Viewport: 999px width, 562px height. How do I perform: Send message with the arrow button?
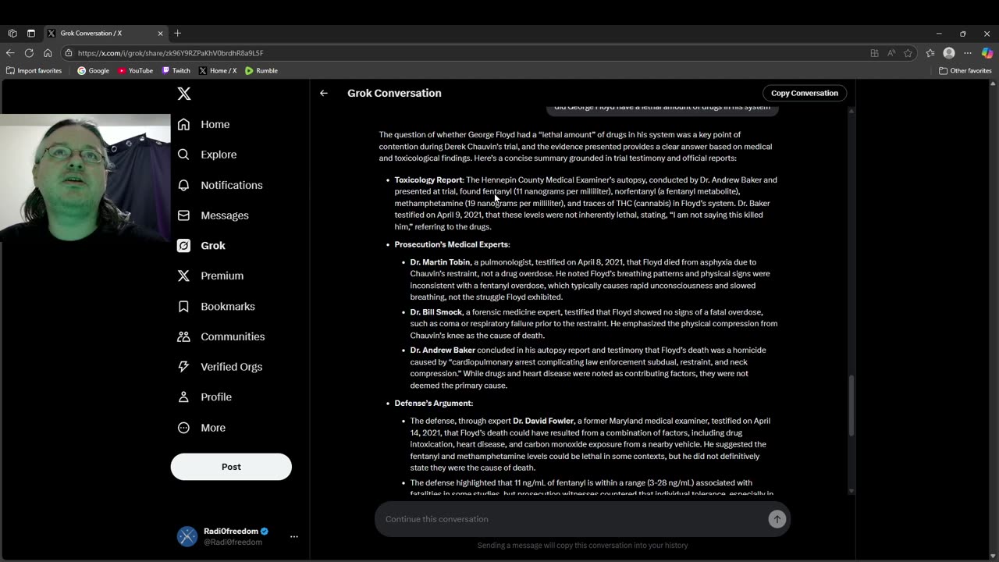click(777, 519)
